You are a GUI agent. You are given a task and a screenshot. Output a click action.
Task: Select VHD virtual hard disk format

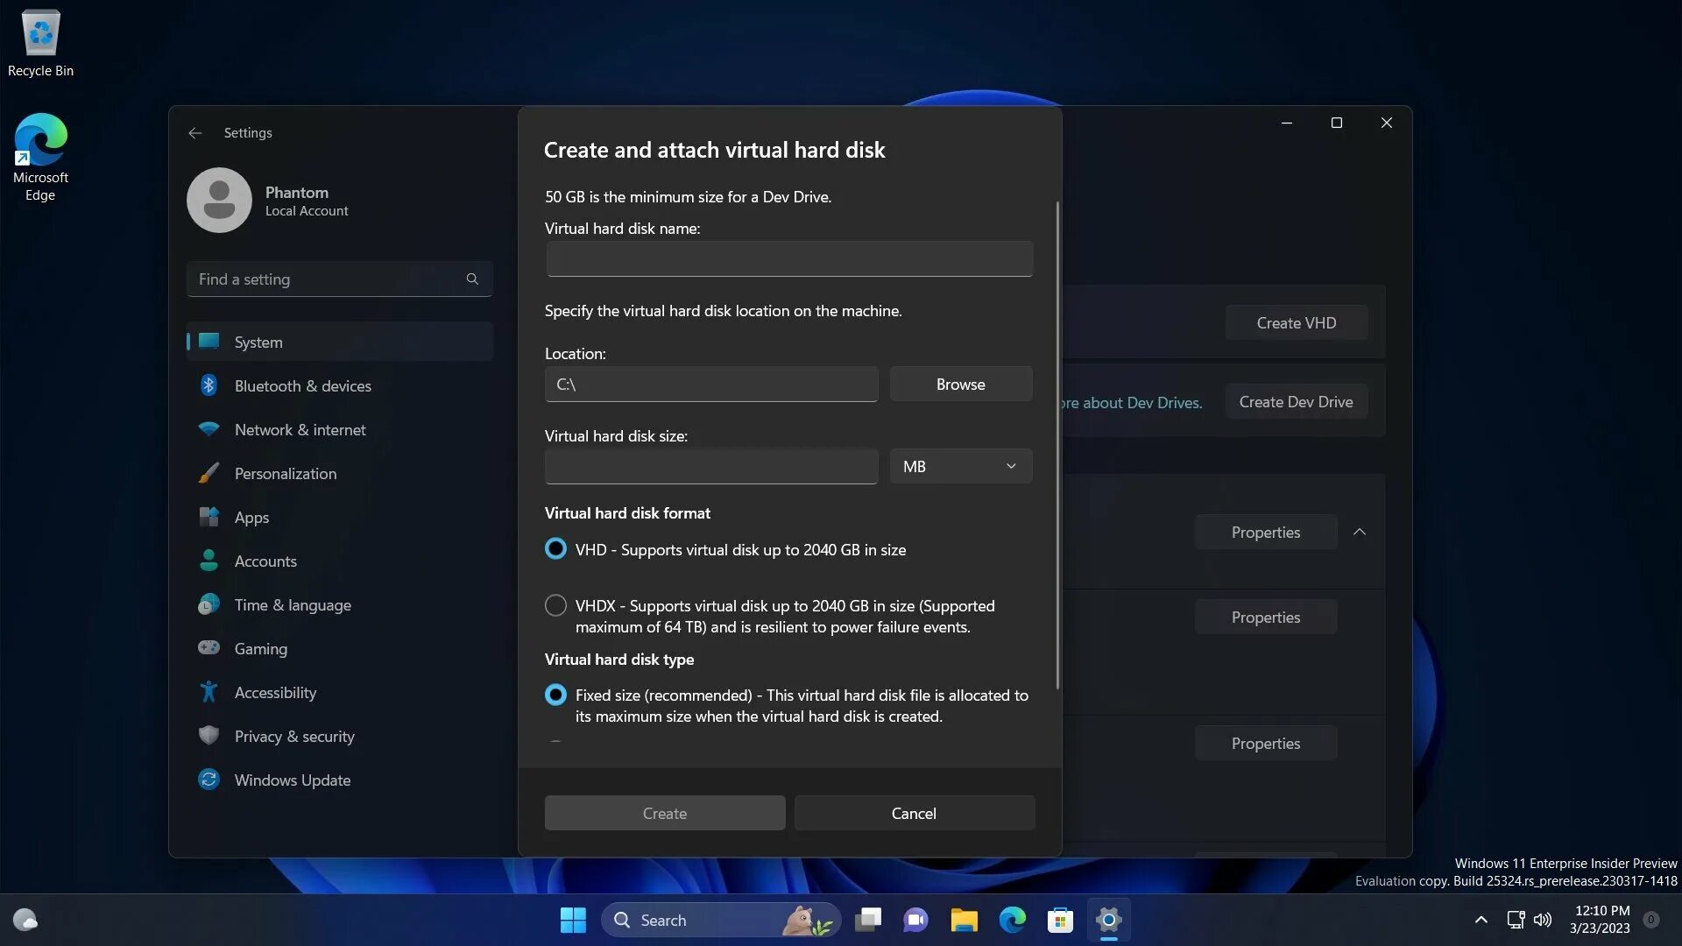click(x=555, y=548)
